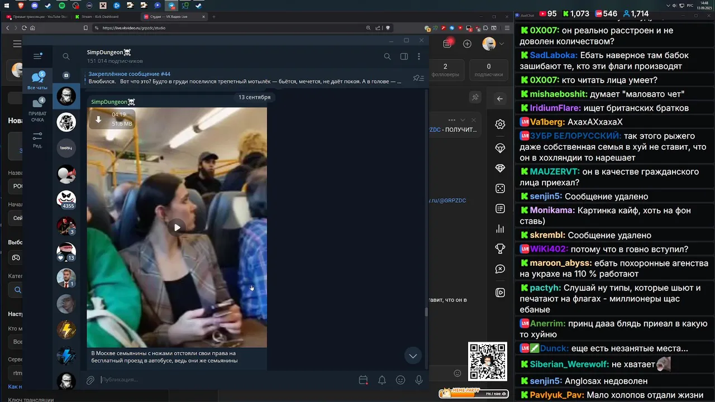
Task: Open a new browser tab
Action: [214, 17]
